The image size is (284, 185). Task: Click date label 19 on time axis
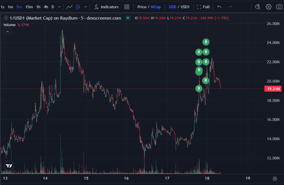(248, 178)
